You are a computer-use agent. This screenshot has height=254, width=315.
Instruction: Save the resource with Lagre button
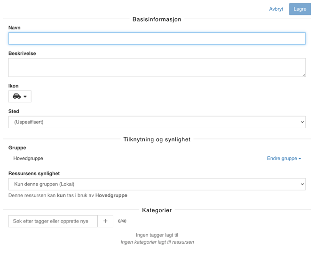tap(299, 9)
